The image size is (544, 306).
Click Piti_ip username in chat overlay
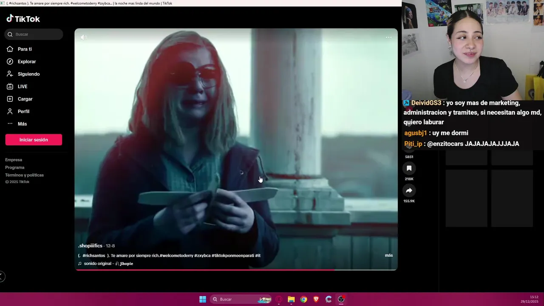pyautogui.click(x=413, y=144)
